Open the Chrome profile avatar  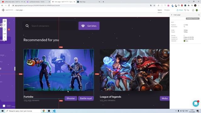(195, 5)
